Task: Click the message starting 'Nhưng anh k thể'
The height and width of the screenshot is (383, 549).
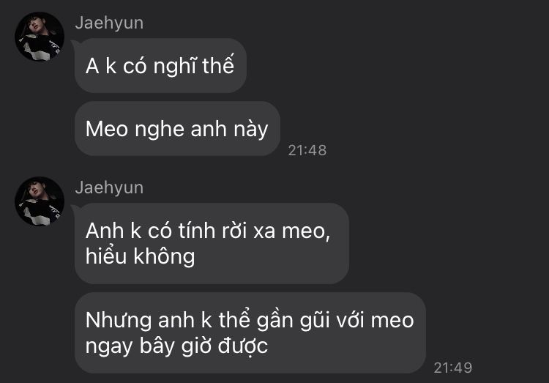Action: (250, 333)
